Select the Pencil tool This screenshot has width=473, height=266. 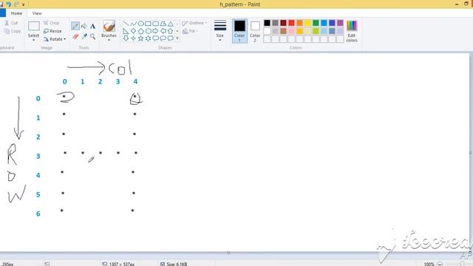click(x=75, y=27)
